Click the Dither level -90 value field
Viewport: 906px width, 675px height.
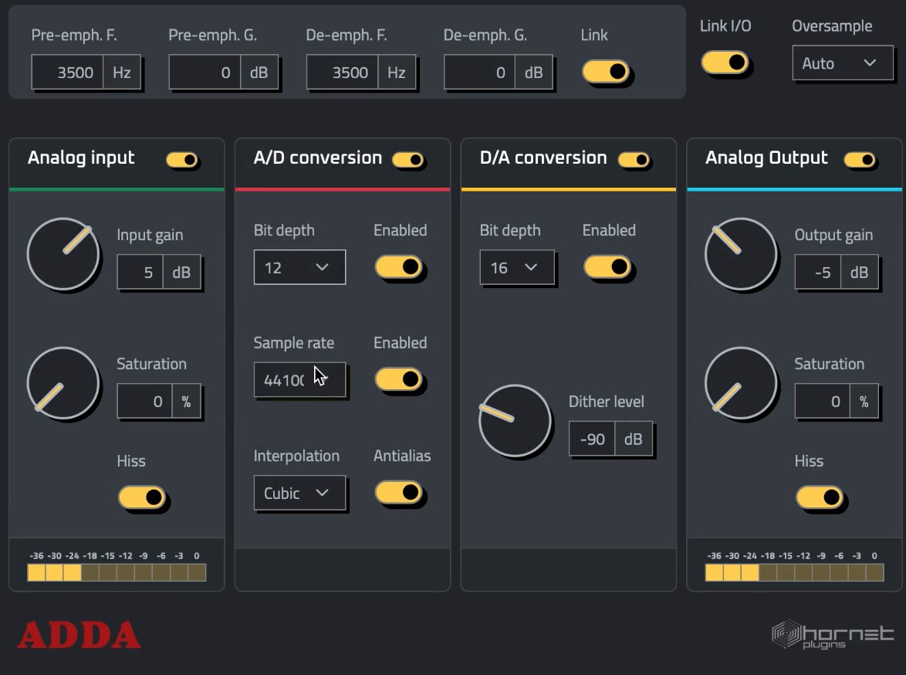[592, 439]
